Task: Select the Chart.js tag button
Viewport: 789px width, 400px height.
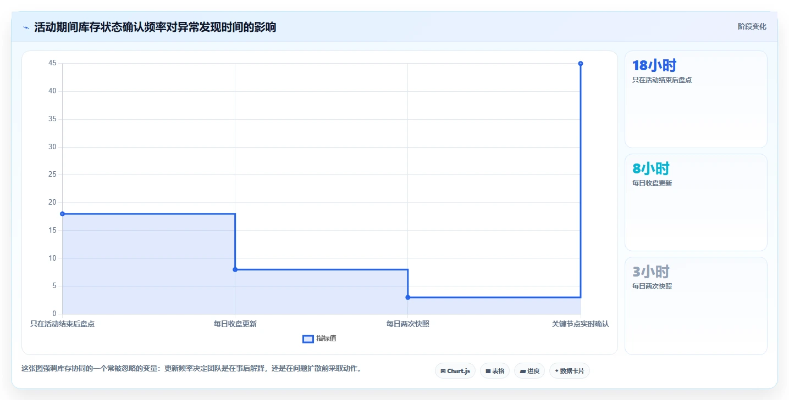Action: coord(455,371)
